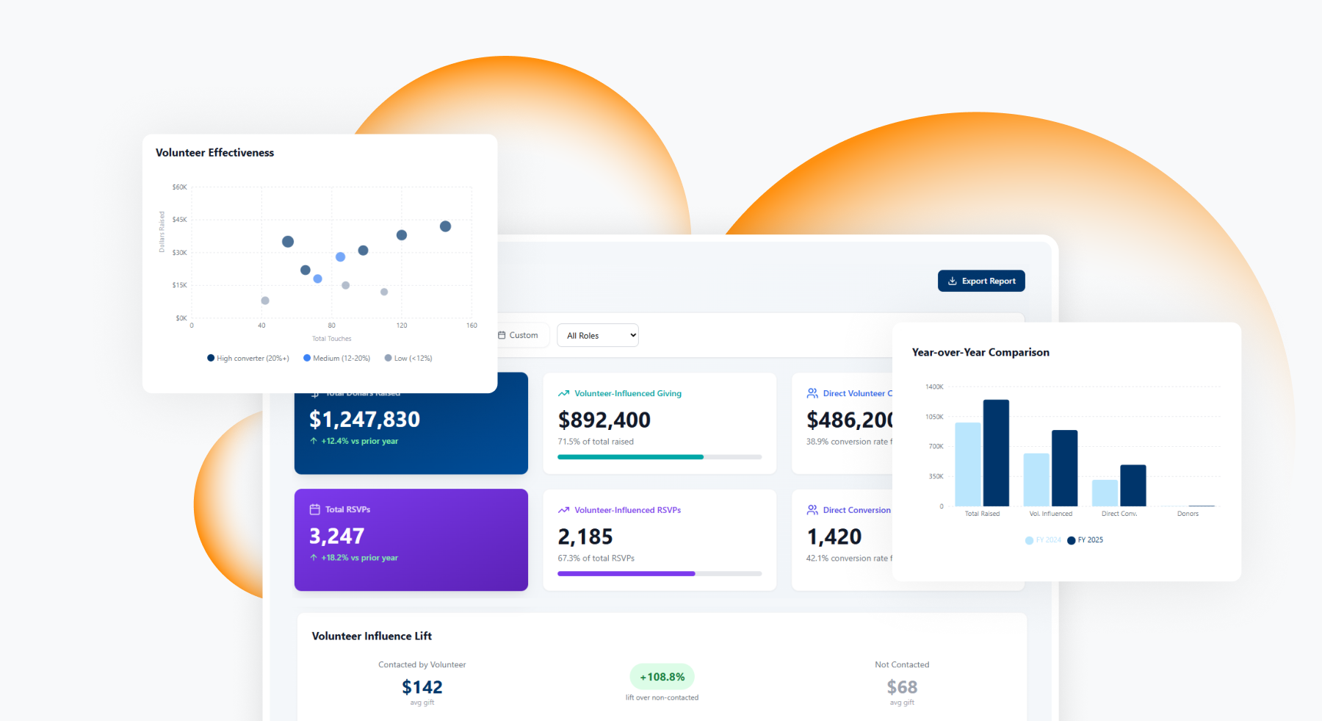This screenshot has height=721, width=1322.
Task: Click the calendar icon in Total RSVPs card
Action: [315, 509]
